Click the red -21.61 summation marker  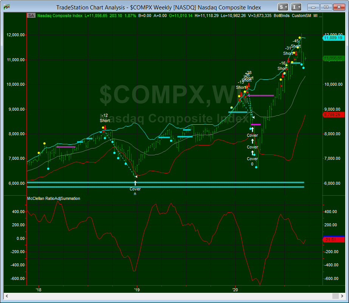click(x=333, y=240)
